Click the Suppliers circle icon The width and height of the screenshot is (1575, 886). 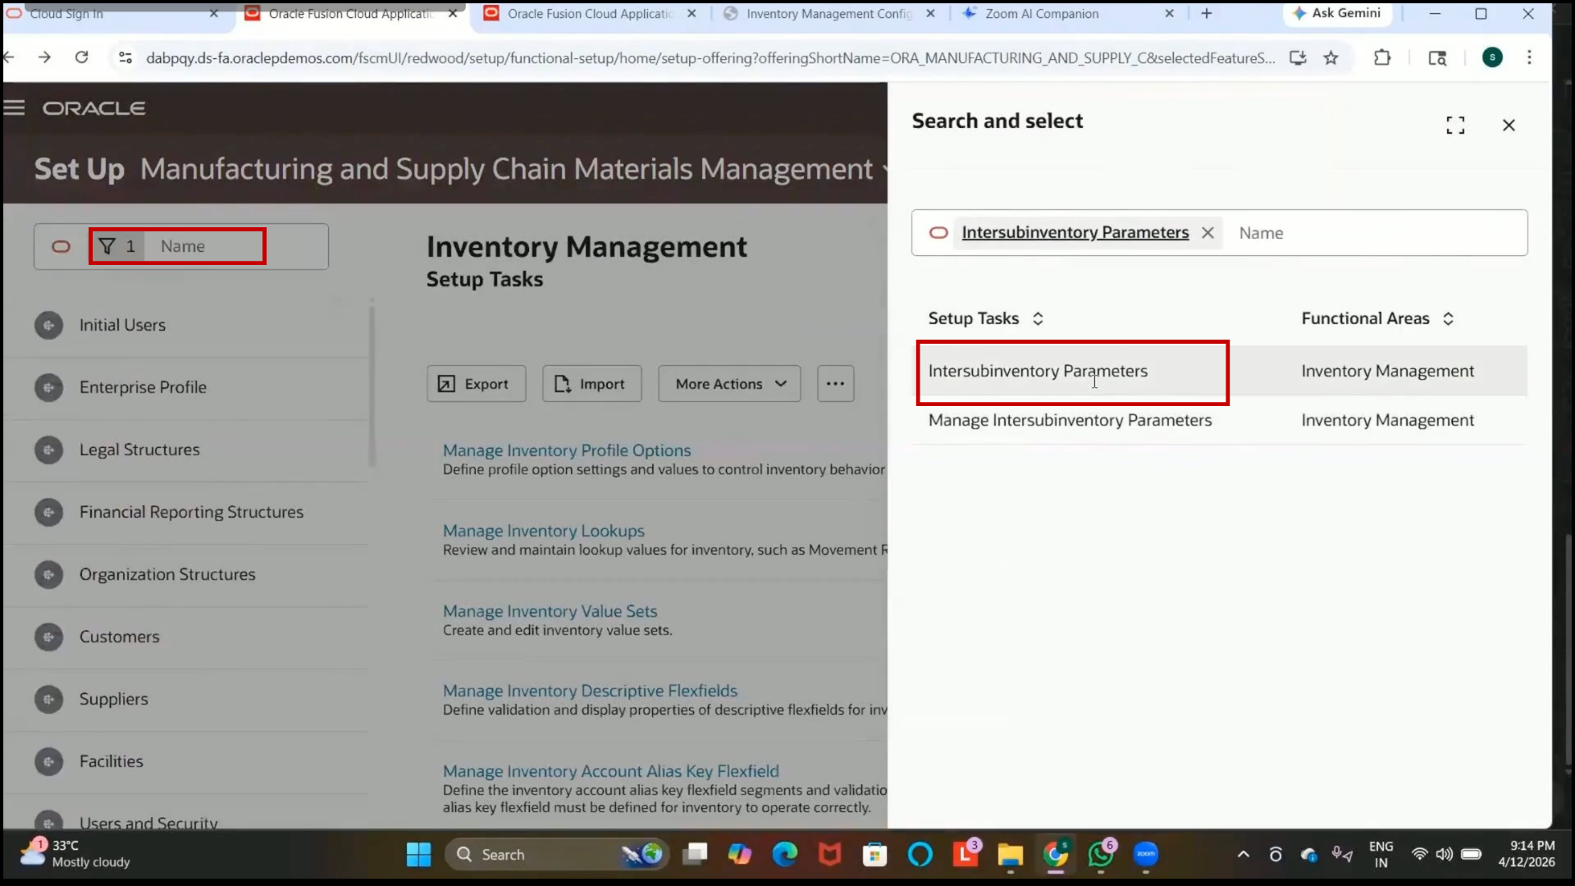(x=48, y=699)
